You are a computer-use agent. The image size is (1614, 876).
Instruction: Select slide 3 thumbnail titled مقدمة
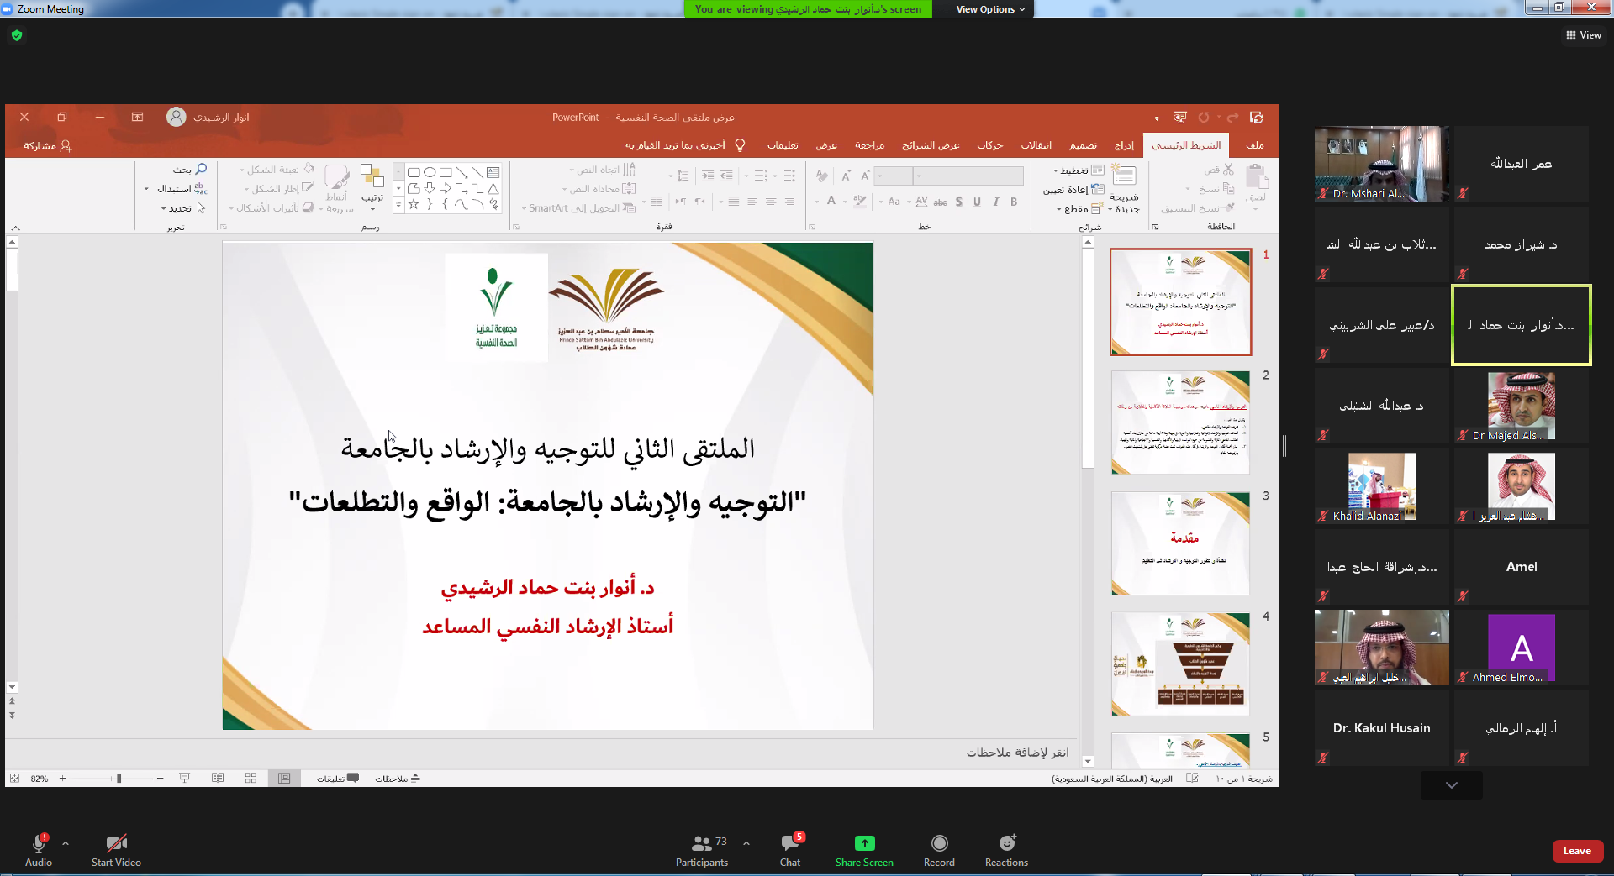(x=1180, y=543)
